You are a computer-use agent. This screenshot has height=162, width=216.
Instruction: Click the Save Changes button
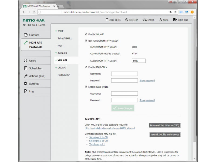tap(123, 108)
